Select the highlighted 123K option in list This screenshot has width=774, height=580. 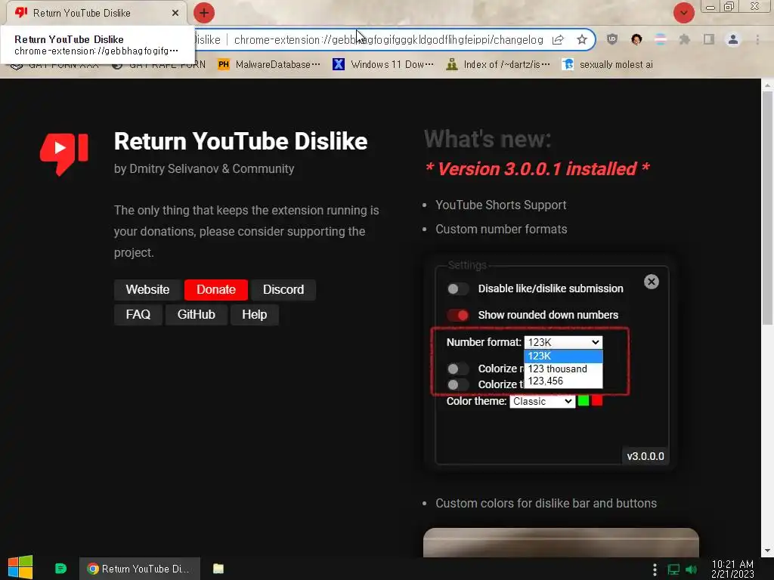coord(563,356)
